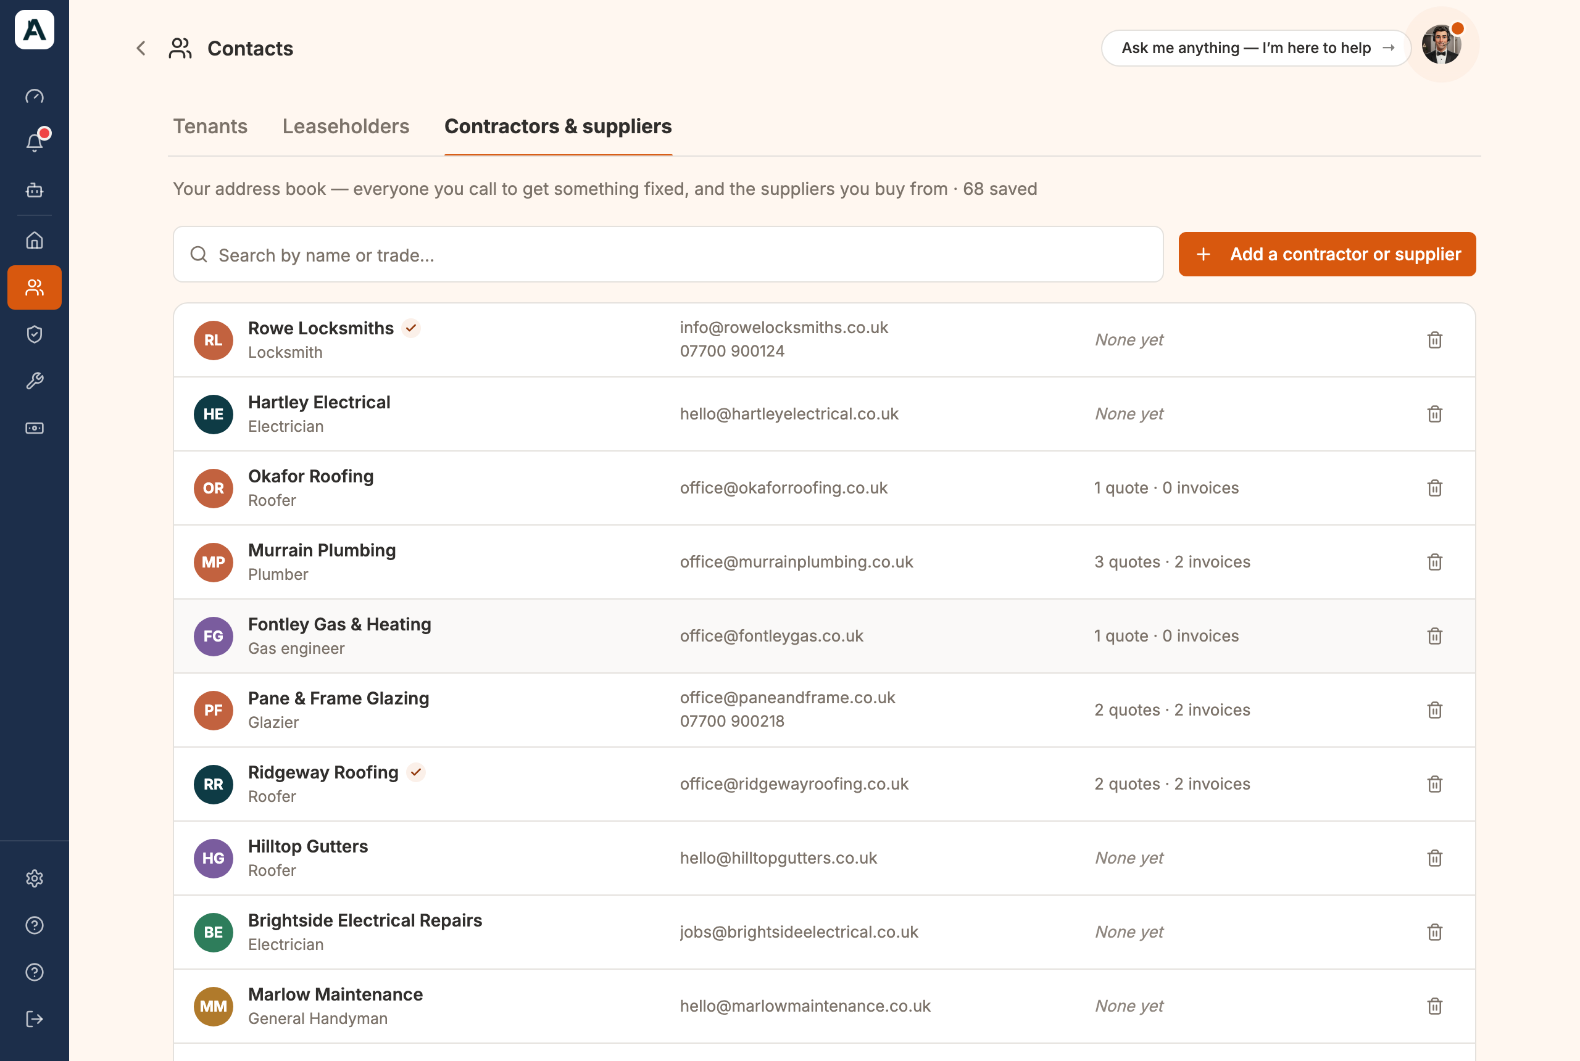Open the shield compliance icon in sidebar
The image size is (1580, 1061).
pos(35,334)
